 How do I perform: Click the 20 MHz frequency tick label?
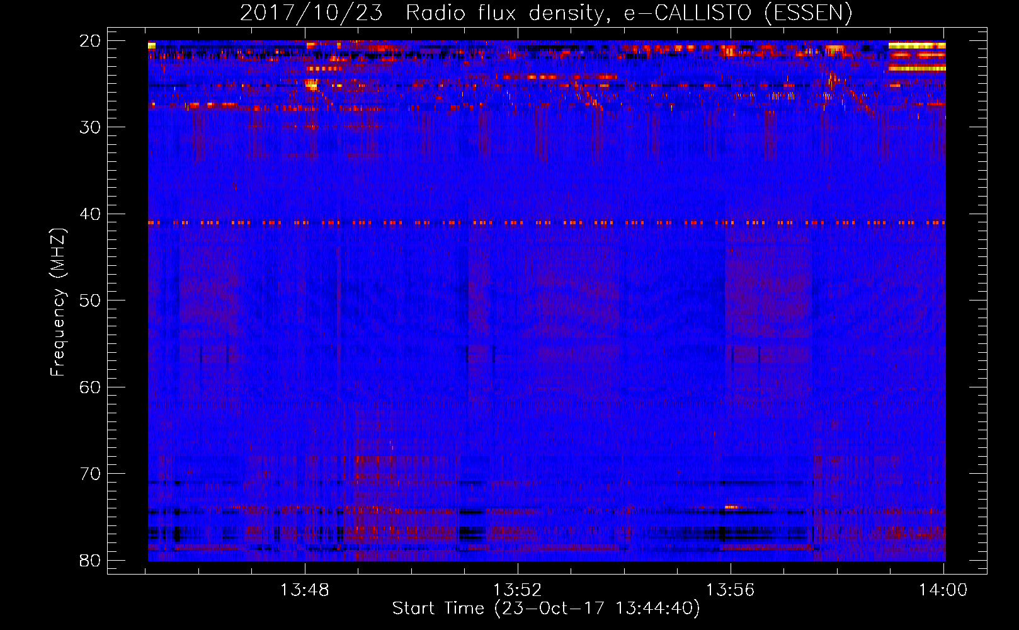pyautogui.click(x=90, y=41)
